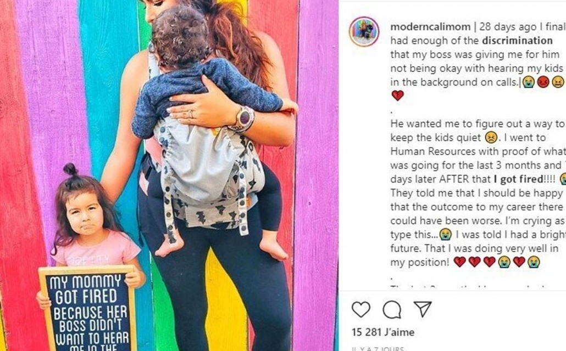Image resolution: width=566 pixels, height=351 pixels.
Task: Click the crying emoji after 'type this...'
Action: coord(446,235)
